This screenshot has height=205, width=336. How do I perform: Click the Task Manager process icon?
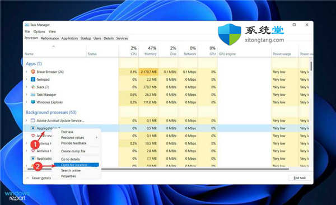(33, 95)
